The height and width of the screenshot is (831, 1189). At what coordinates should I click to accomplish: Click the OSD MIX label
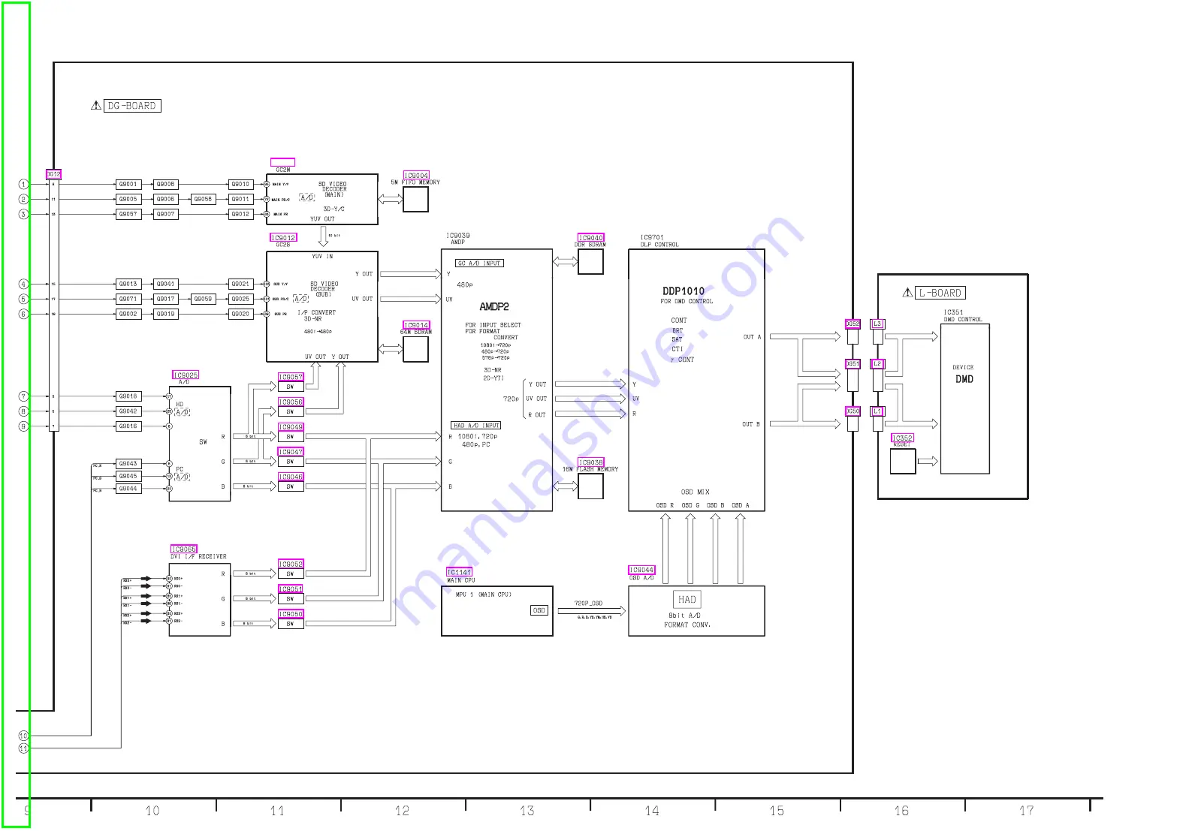click(695, 492)
